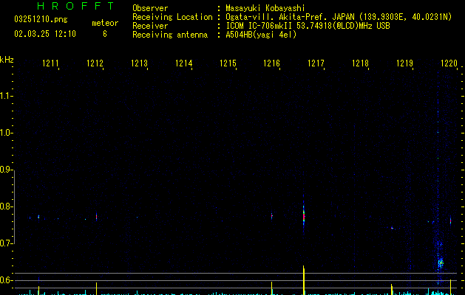
Task: Select the A504HB(yagi 4el) antenna text
Action: 261,35
